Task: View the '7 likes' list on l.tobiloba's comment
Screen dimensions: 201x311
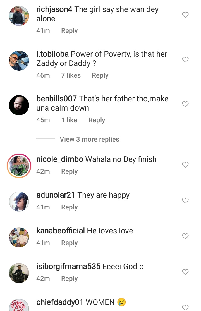Action: point(71,75)
